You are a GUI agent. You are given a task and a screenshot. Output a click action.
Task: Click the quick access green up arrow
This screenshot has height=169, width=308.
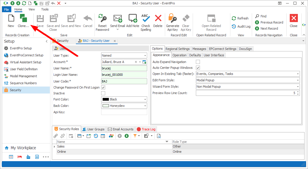click(12, 3)
